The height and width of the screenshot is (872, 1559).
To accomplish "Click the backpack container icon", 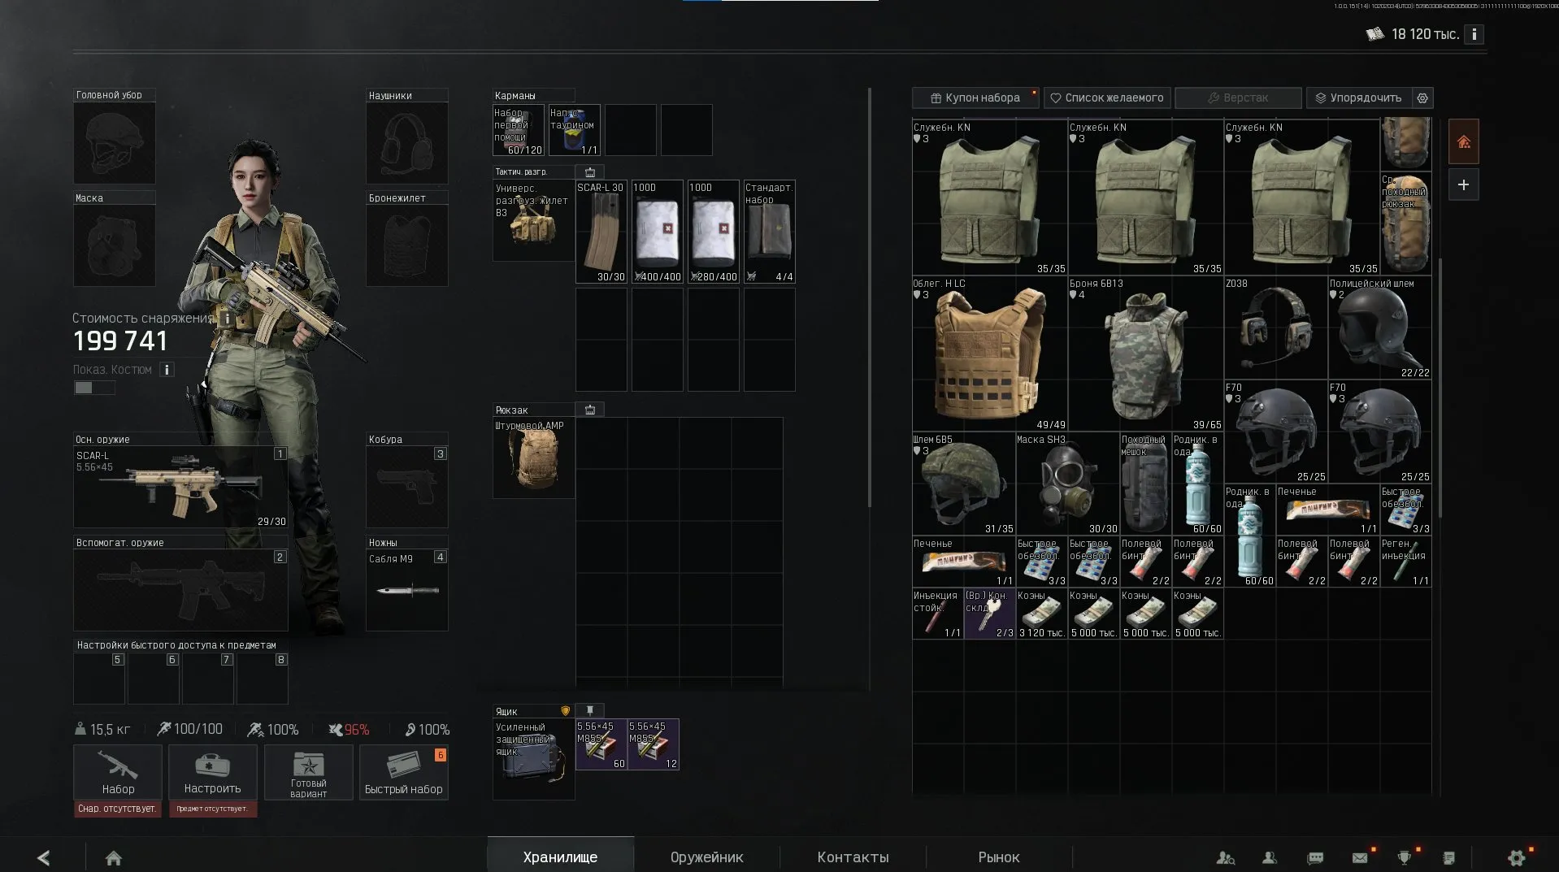I will pos(590,410).
